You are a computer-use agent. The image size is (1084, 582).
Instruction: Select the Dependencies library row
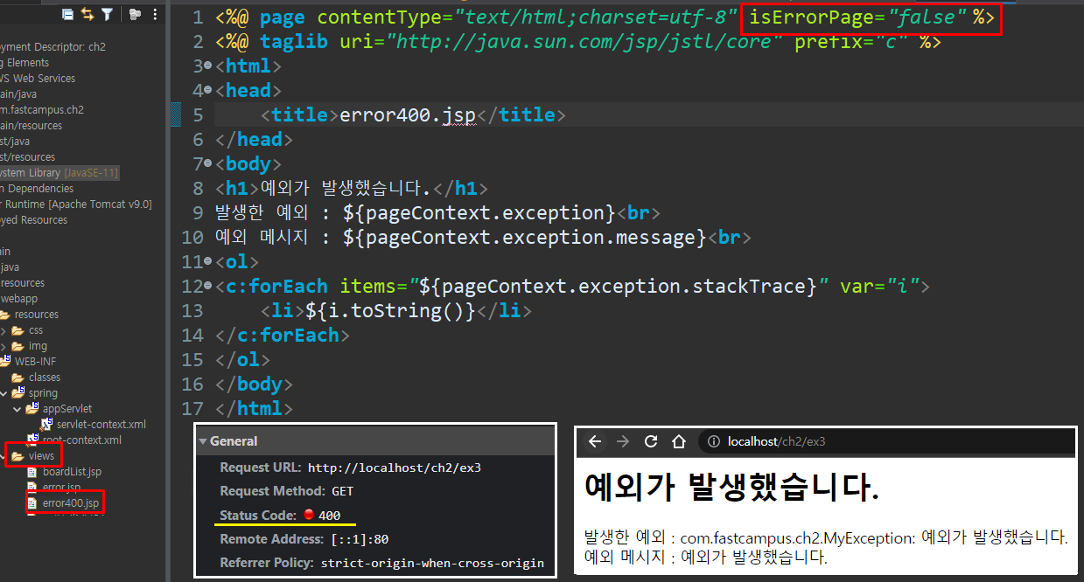coord(37,189)
